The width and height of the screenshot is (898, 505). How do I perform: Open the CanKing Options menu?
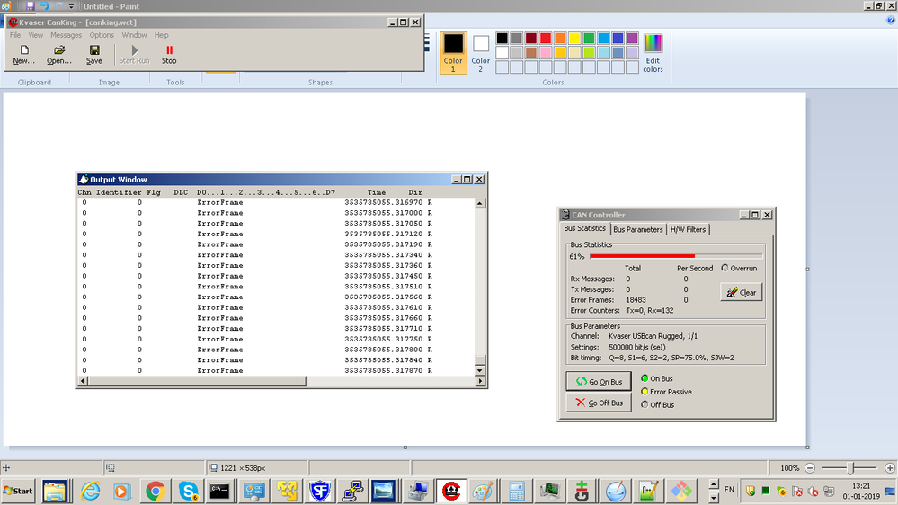[x=102, y=35]
